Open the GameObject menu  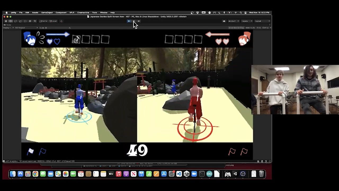coord(47,12)
